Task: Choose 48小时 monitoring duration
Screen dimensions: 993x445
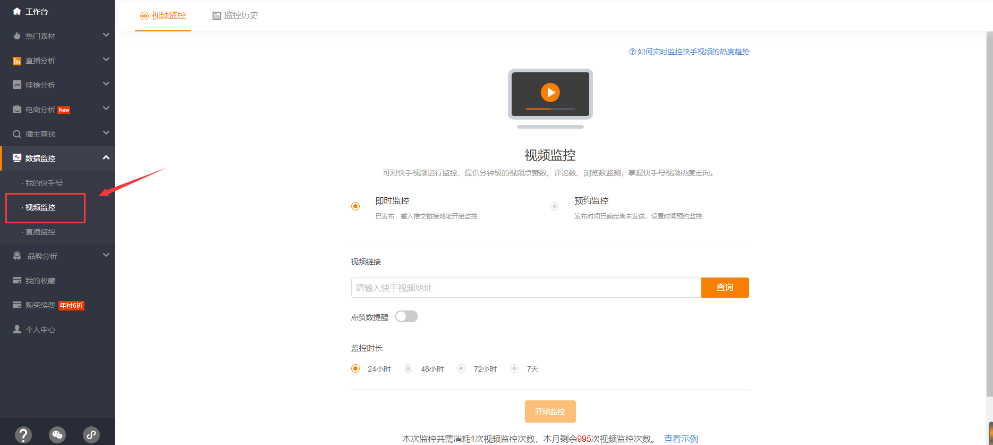Action: pyautogui.click(x=408, y=368)
